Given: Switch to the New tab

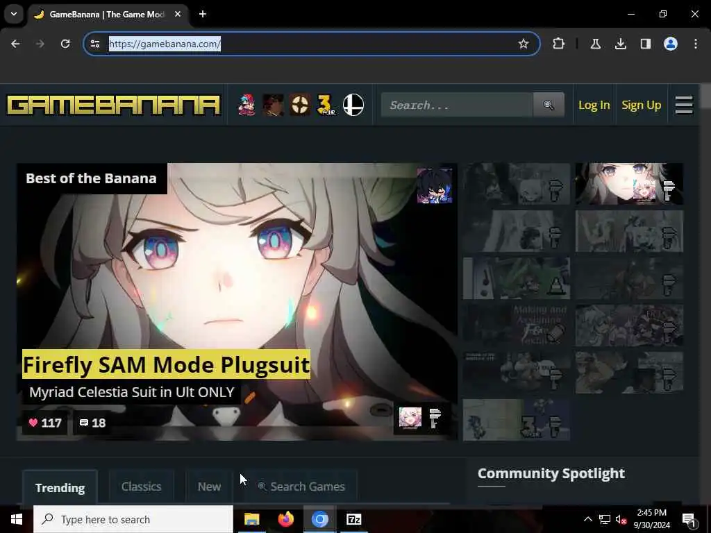Looking at the screenshot, I should [x=210, y=487].
